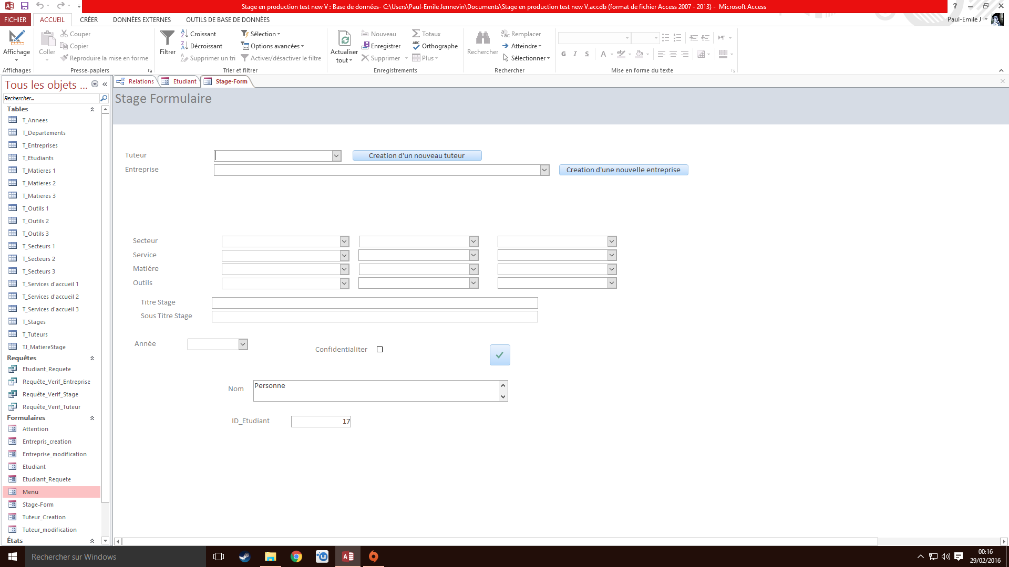
Task: Enable the Activate/Desactivate filter toggle
Action: click(x=281, y=58)
